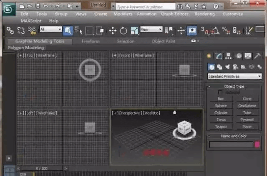267x176 pixels.
Task: Toggle the Spinner Snap button
Action: 237,31
